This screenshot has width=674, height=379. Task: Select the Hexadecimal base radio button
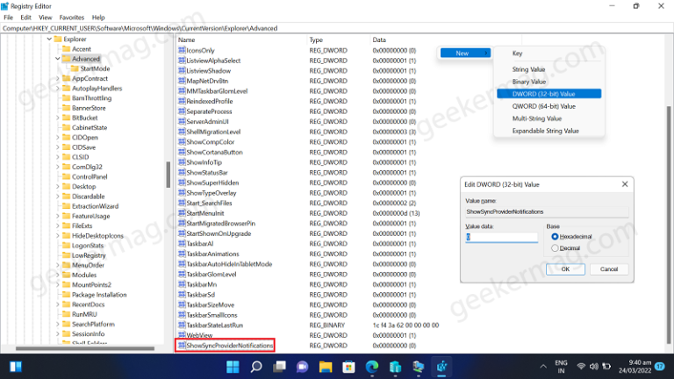tap(554, 237)
